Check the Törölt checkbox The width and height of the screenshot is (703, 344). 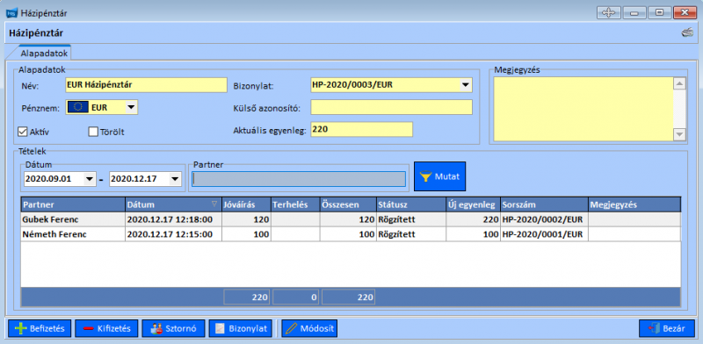(93, 132)
